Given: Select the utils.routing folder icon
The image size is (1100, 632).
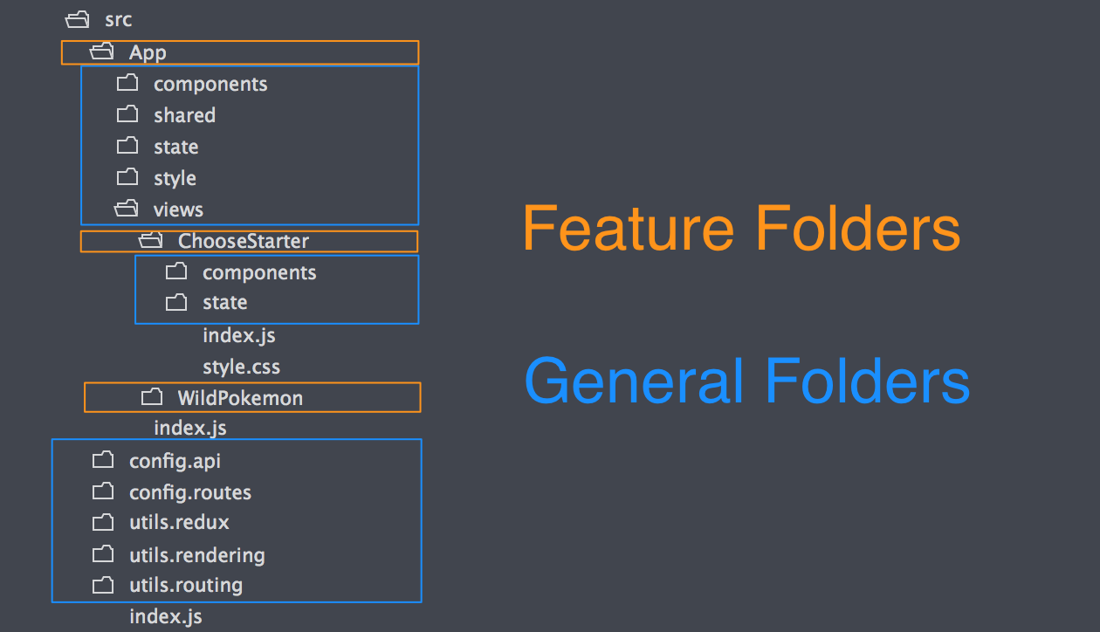Looking at the screenshot, I should click(x=103, y=585).
